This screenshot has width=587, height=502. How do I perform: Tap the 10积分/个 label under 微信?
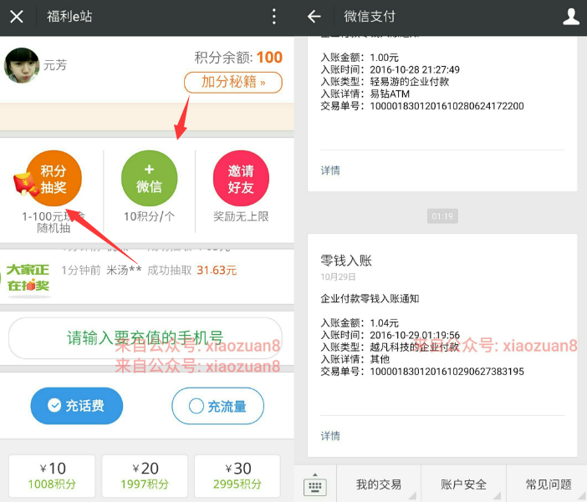(150, 216)
